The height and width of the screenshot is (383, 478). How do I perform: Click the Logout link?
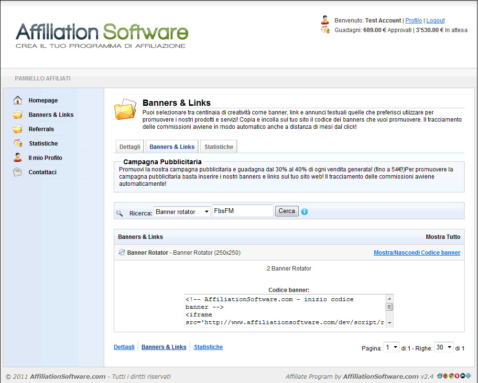click(435, 21)
